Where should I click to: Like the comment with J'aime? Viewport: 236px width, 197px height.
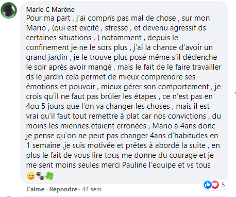click(35, 189)
